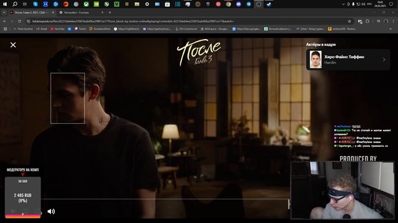Open Point Auction bookmark

(23, 29)
